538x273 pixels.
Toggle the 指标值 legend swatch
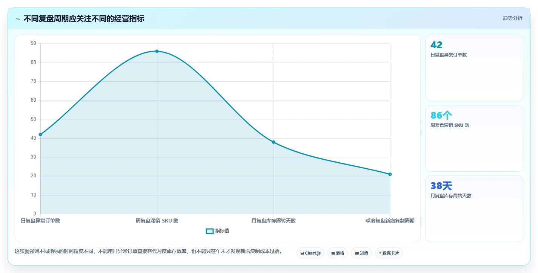tap(210, 231)
